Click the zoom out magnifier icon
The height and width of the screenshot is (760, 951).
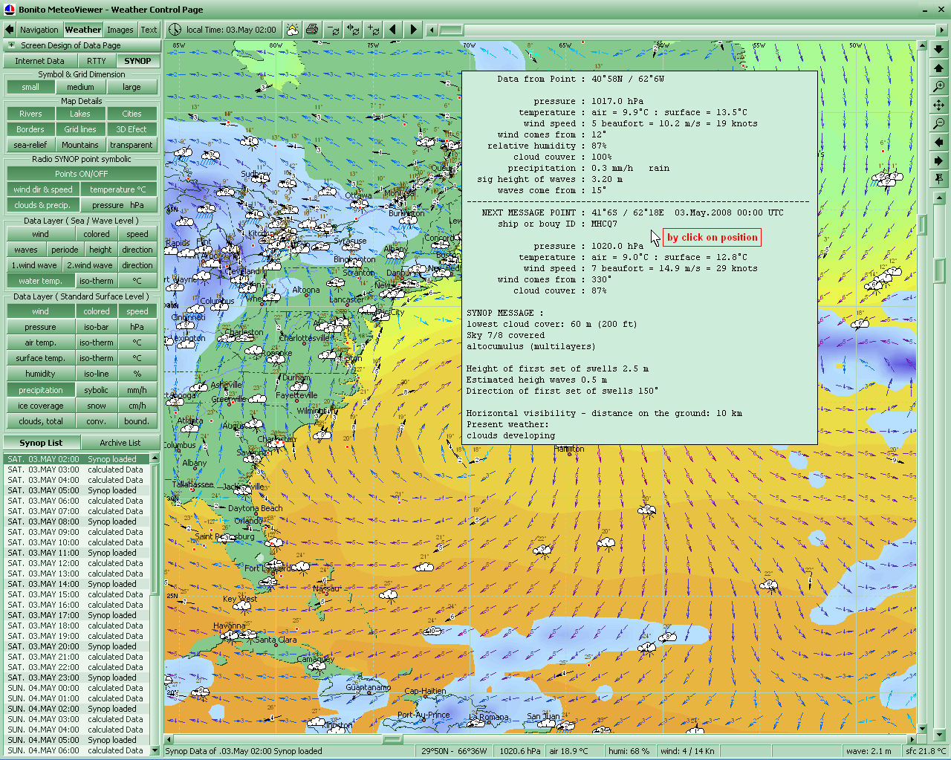[x=939, y=123]
